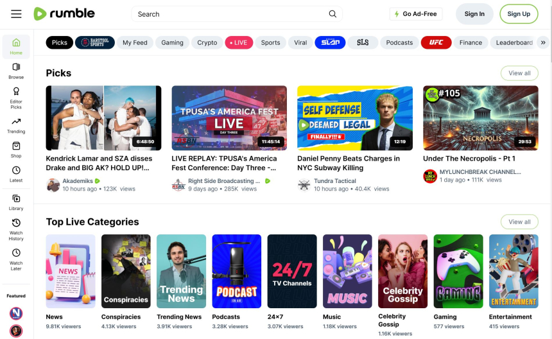Click the Sign In button
The height and width of the screenshot is (339, 552).
point(474,14)
